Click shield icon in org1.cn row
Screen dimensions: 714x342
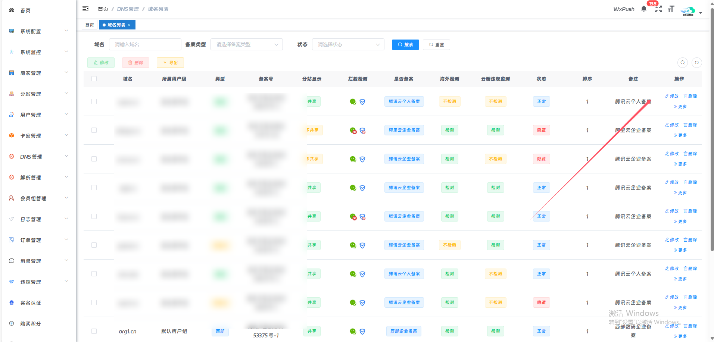point(362,331)
